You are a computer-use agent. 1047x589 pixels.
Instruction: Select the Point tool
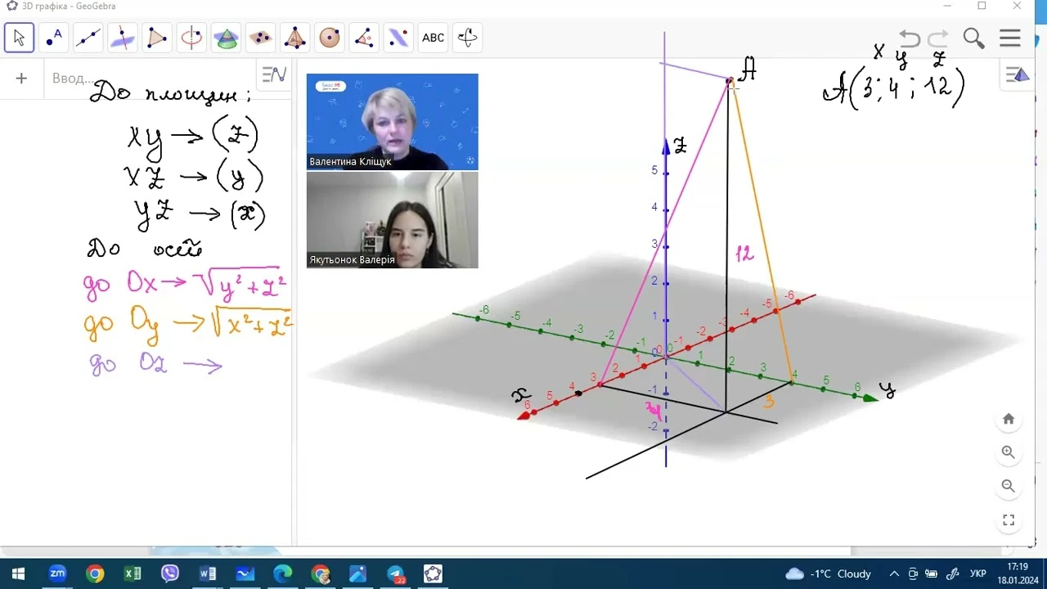(54, 38)
